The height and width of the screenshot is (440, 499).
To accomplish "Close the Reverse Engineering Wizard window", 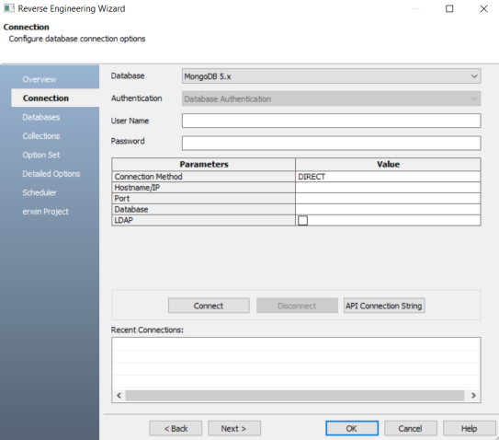I will point(483,8).
